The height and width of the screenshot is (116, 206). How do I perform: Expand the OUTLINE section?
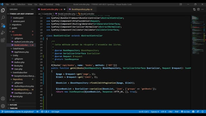point(13,105)
